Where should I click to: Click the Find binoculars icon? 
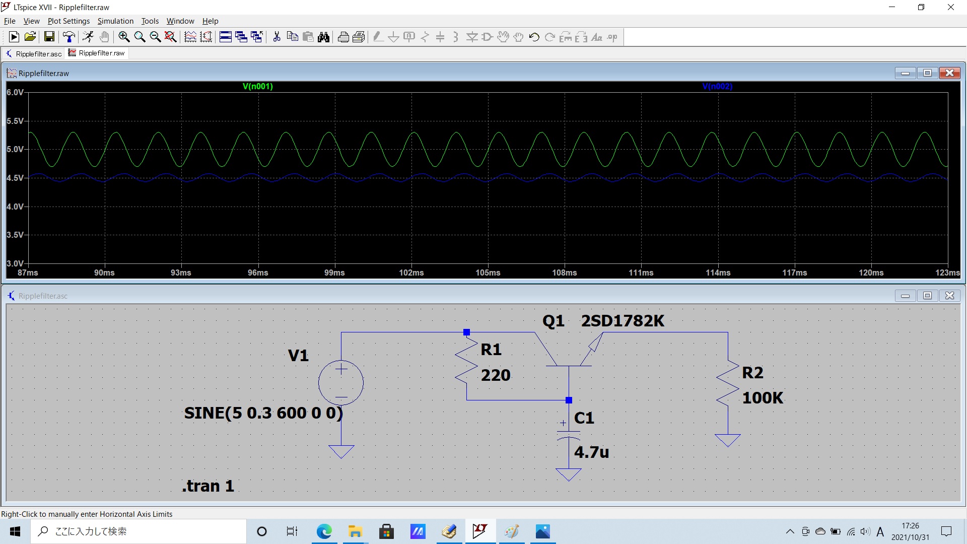point(324,37)
